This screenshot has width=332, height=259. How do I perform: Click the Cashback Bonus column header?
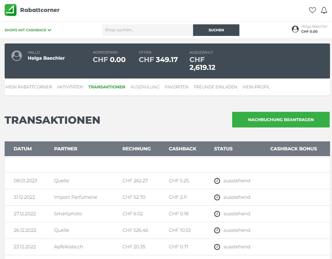tap(294, 149)
